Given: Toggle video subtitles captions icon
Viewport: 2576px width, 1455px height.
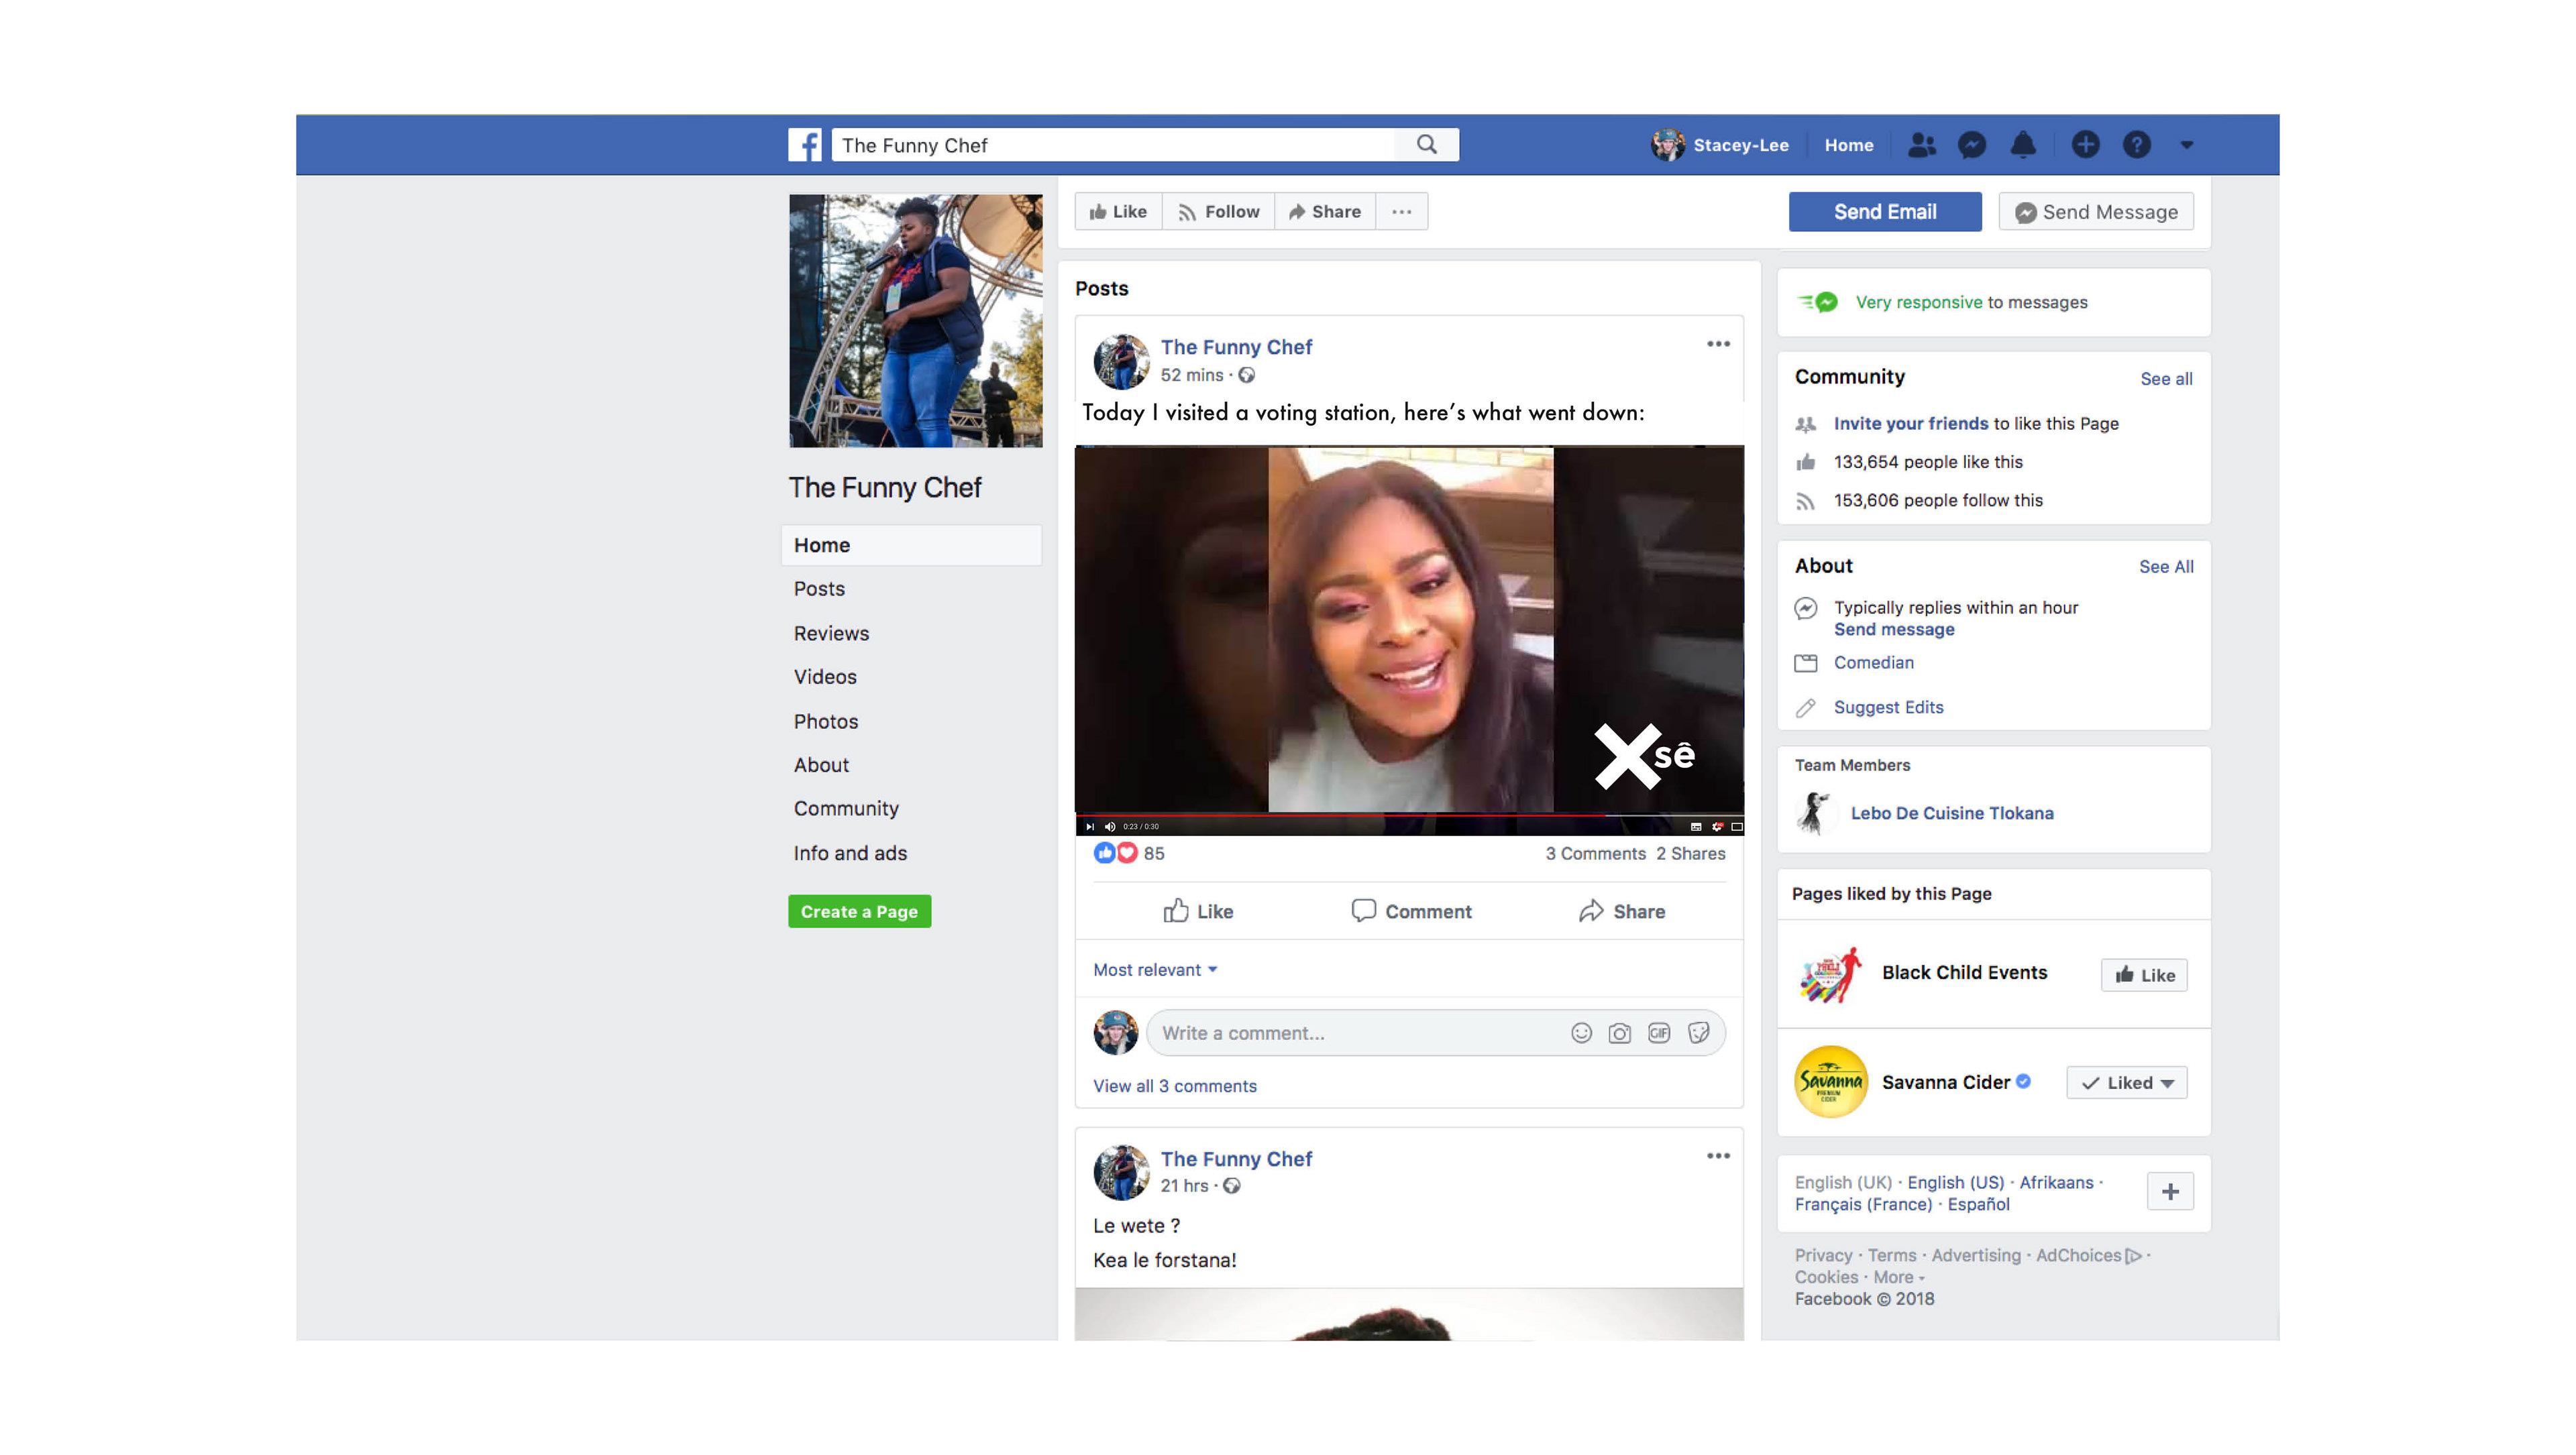Looking at the screenshot, I should [x=1696, y=827].
